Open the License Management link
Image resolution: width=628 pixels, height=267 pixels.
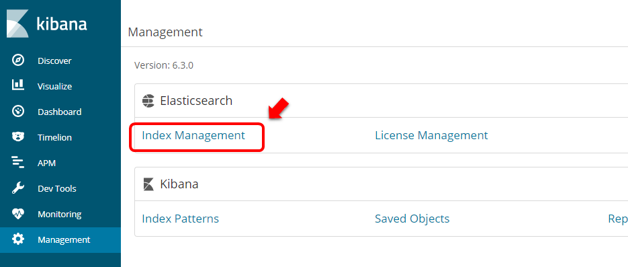coord(431,135)
